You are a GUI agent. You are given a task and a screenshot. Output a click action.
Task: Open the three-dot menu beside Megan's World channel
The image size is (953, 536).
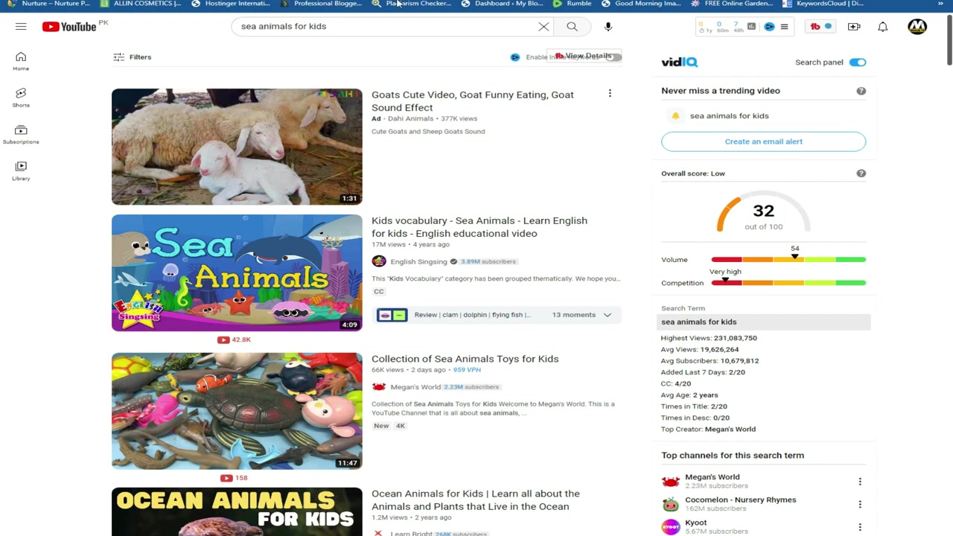click(x=860, y=482)
